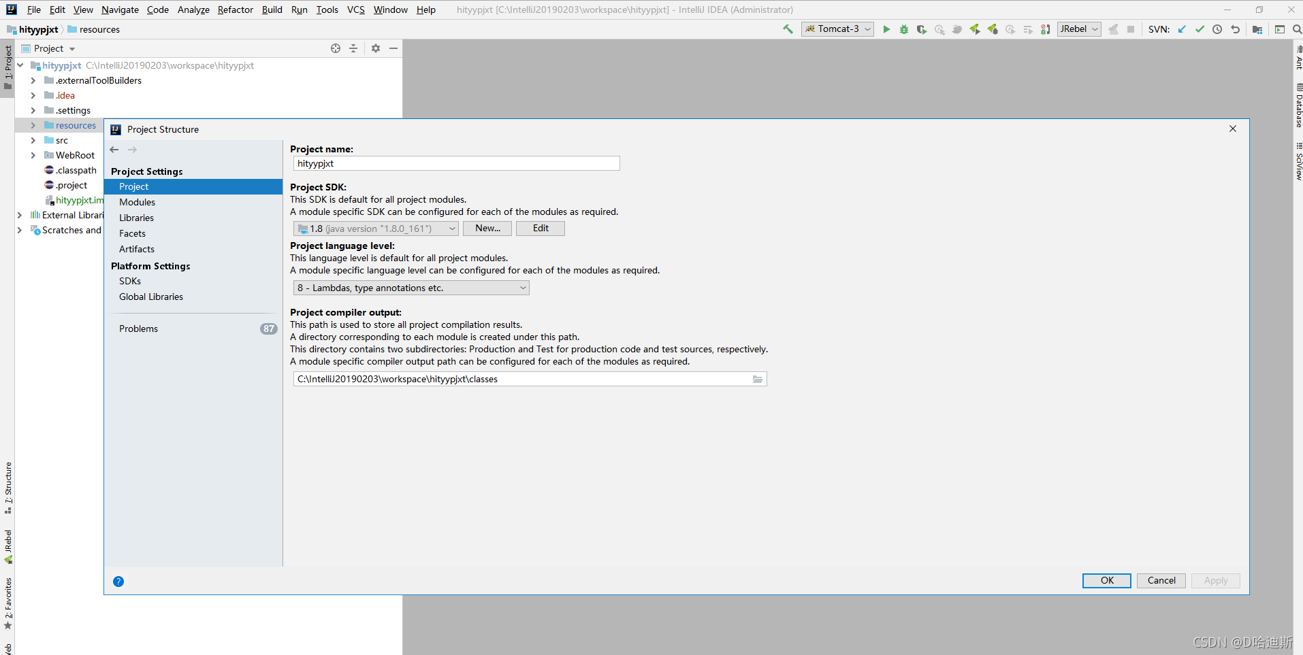Run with Coverage icon in toolbar
Viewport: 1303px width, 655px height.
922,29
